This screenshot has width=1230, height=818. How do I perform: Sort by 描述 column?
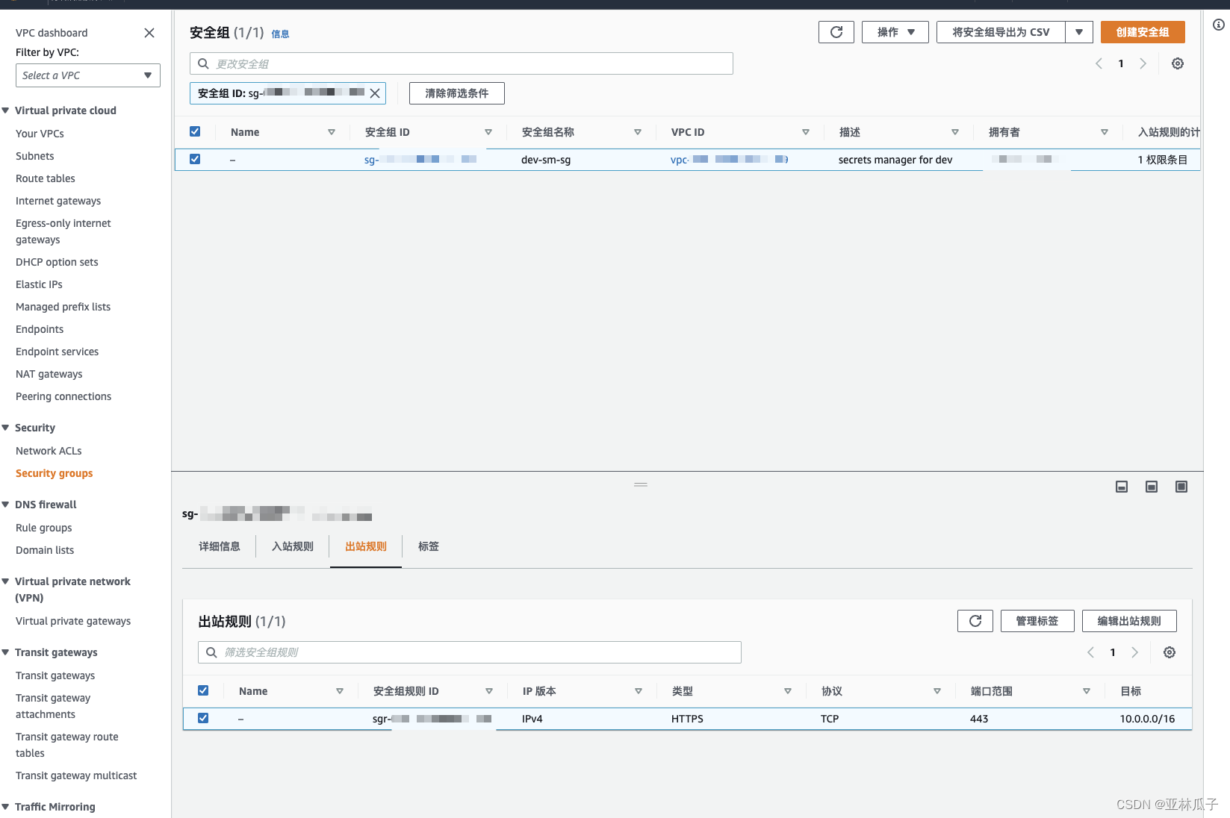point(955,132)
